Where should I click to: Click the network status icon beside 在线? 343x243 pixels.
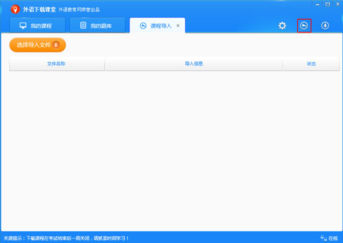tap(323, 238)
